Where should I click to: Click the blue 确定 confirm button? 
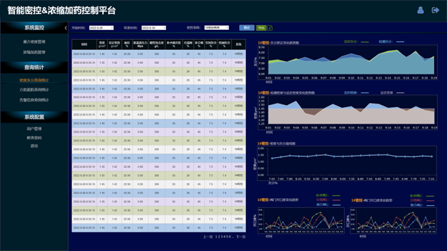(x=247, y=28)
